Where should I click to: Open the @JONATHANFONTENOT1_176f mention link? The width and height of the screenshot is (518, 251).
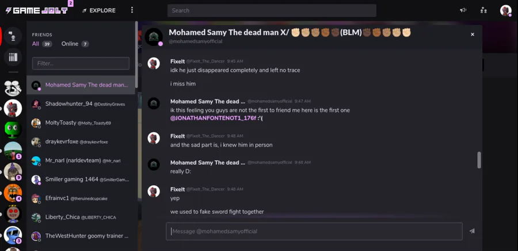coord(213,118)
